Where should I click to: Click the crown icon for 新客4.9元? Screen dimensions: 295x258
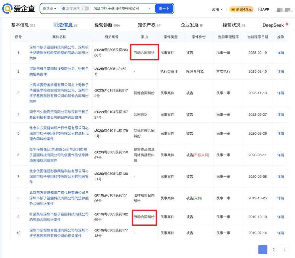point(233,9)
